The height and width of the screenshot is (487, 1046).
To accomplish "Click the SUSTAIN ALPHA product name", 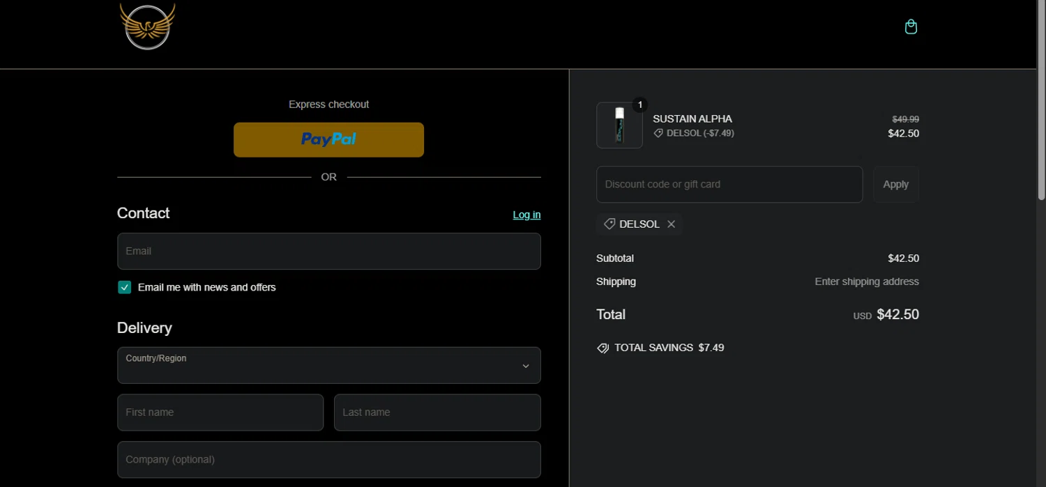I will [692, 119].
